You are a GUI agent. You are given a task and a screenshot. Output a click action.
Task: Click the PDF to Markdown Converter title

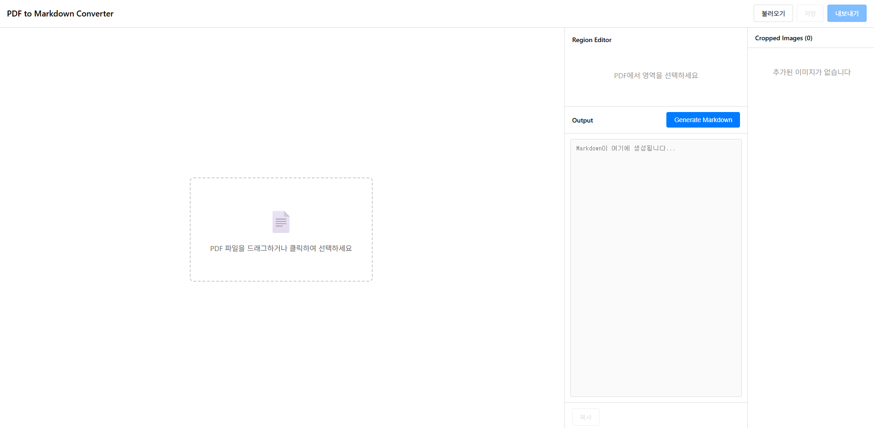click(x=60, y=14)
